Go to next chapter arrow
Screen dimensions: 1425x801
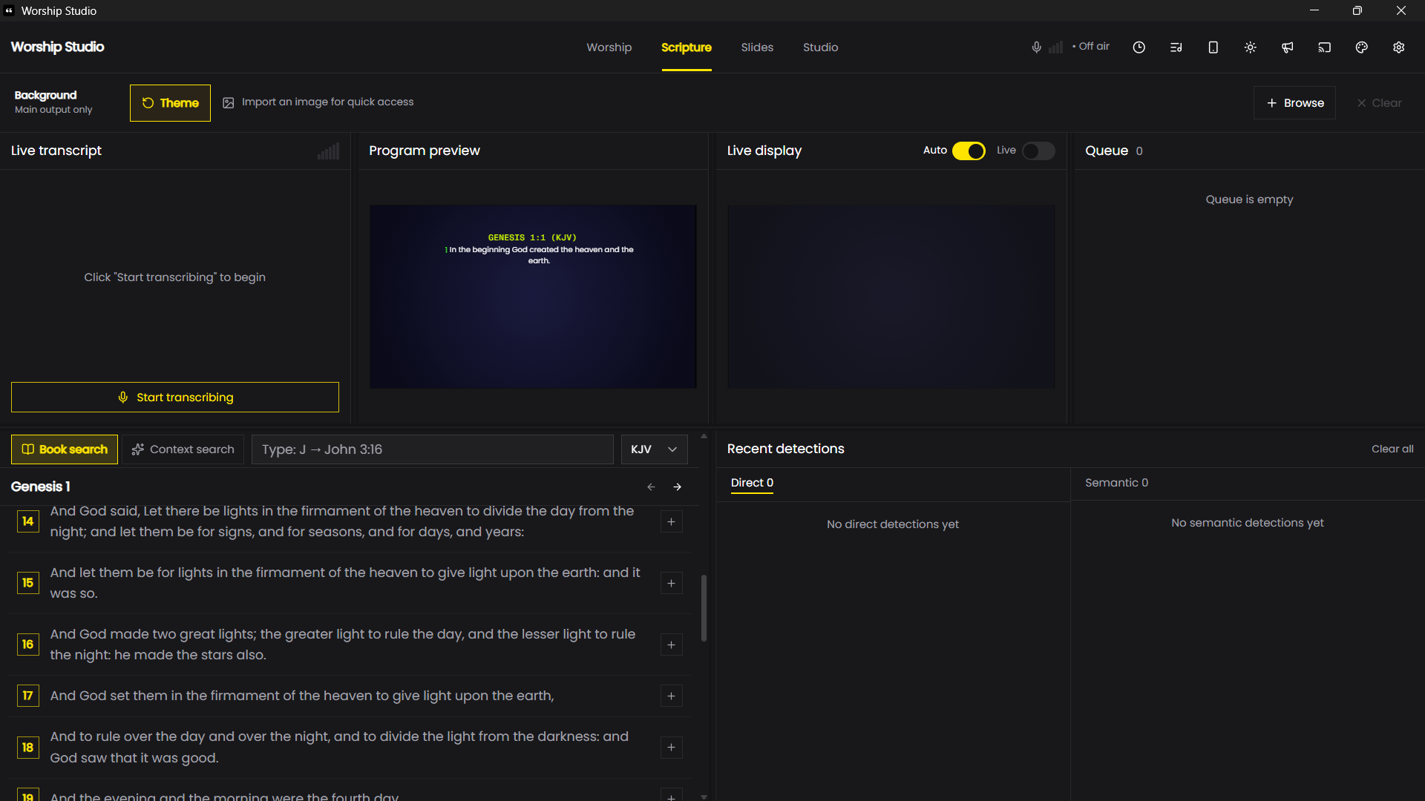click(677, 487)
